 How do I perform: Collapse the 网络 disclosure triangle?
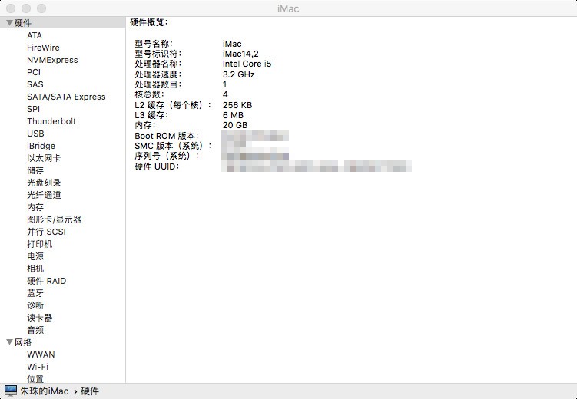click(x=9, y=342)
